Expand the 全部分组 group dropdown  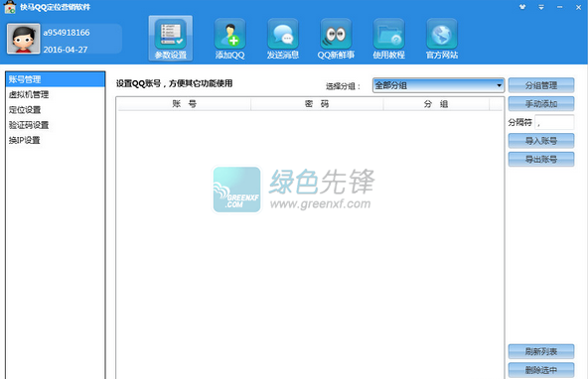[x=438, y=85]
